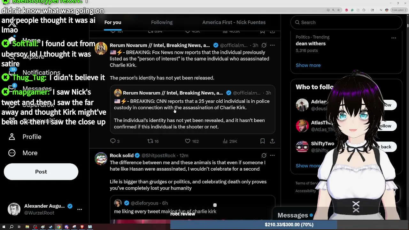This screenshot has height=230, width=409.
Task: Open account menu dots beside Alexander Augu...
Action: coord(80,210)
